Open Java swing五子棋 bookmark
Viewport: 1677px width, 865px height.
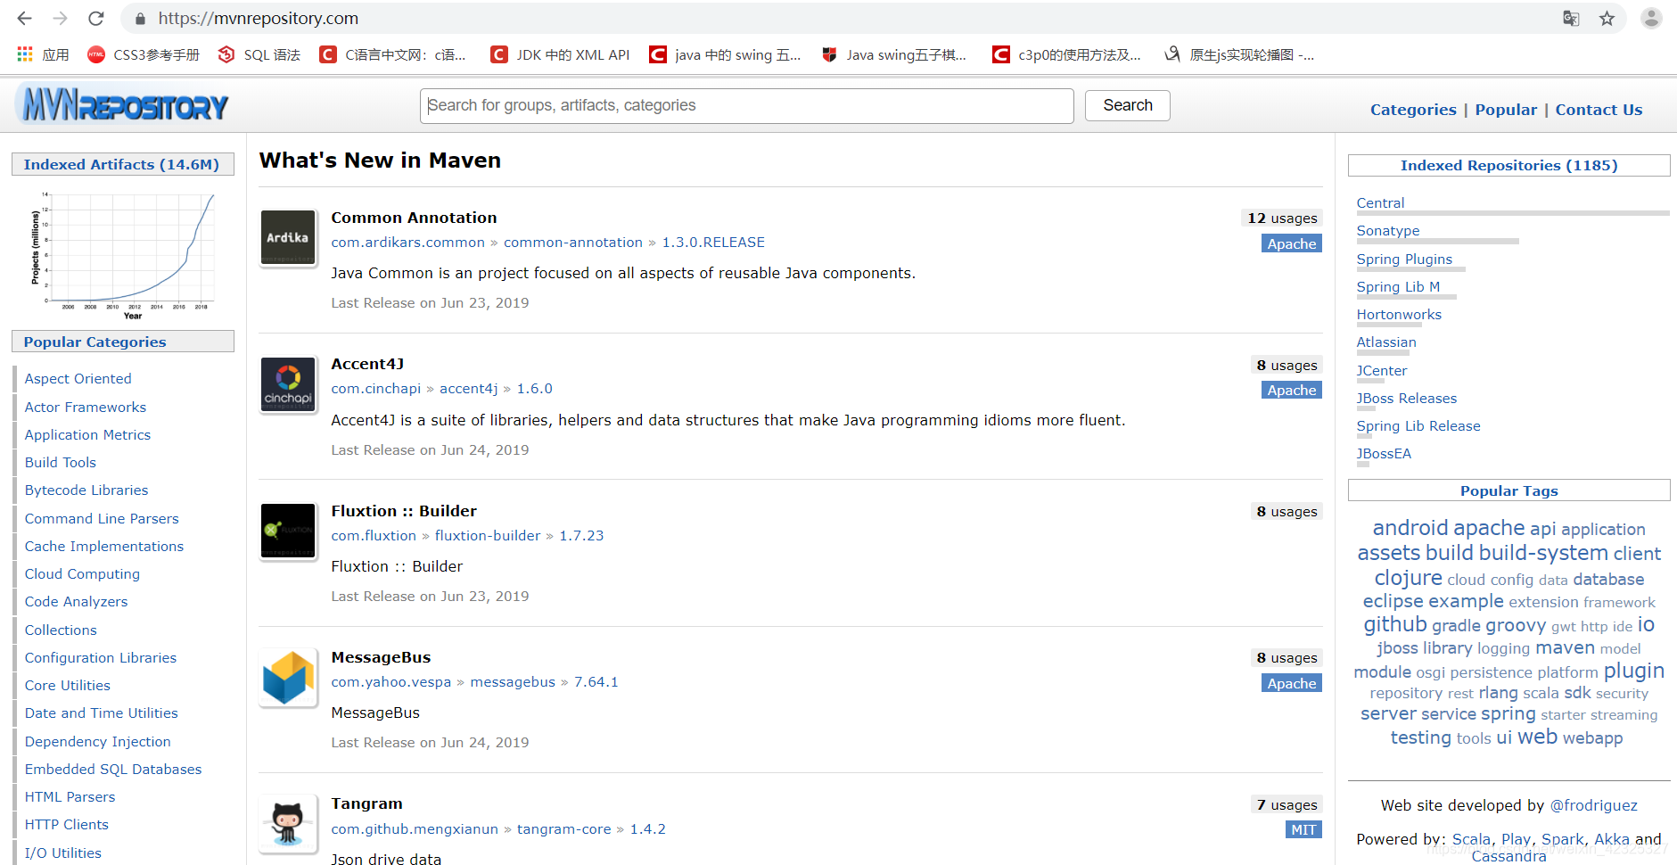click(x=894, y=54)
